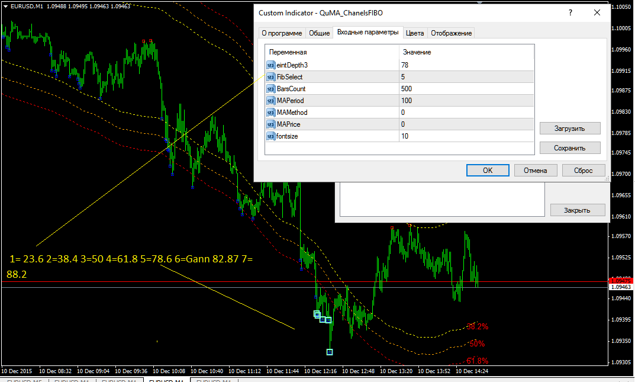Click the 10 Dec 12:16 time label
The image size is (635, 382).
(320, 371)
